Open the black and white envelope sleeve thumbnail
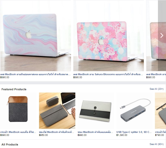The width and height of the screenshot is (166, 148). point(96,111)
